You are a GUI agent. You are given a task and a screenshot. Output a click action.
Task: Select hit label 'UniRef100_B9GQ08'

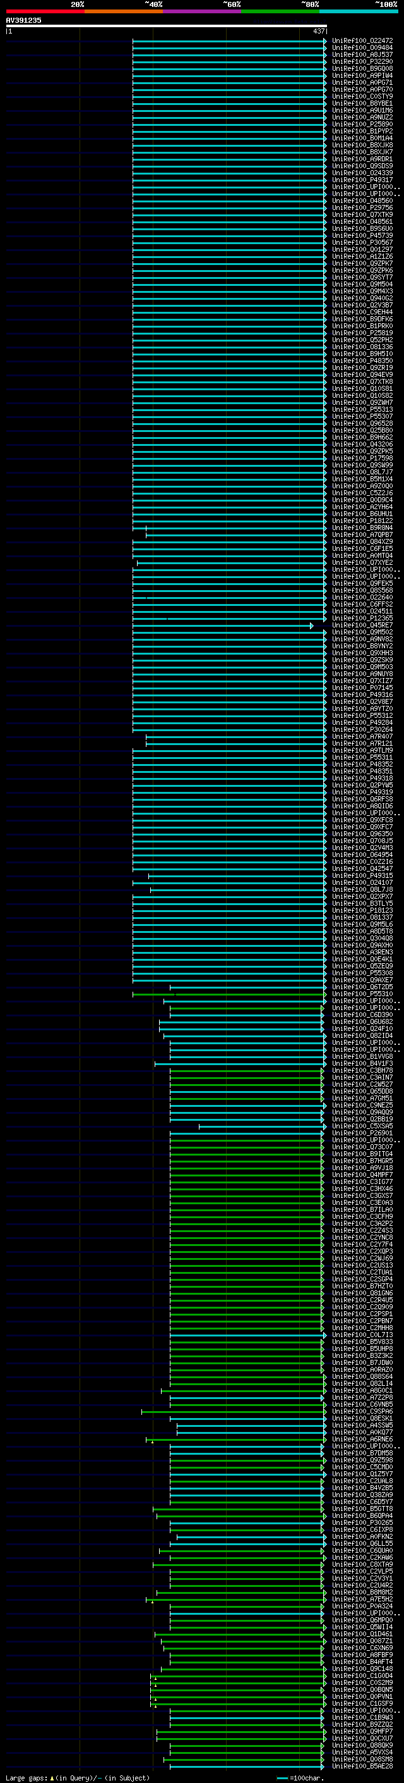pyautogui.click(x=362, y=68)
